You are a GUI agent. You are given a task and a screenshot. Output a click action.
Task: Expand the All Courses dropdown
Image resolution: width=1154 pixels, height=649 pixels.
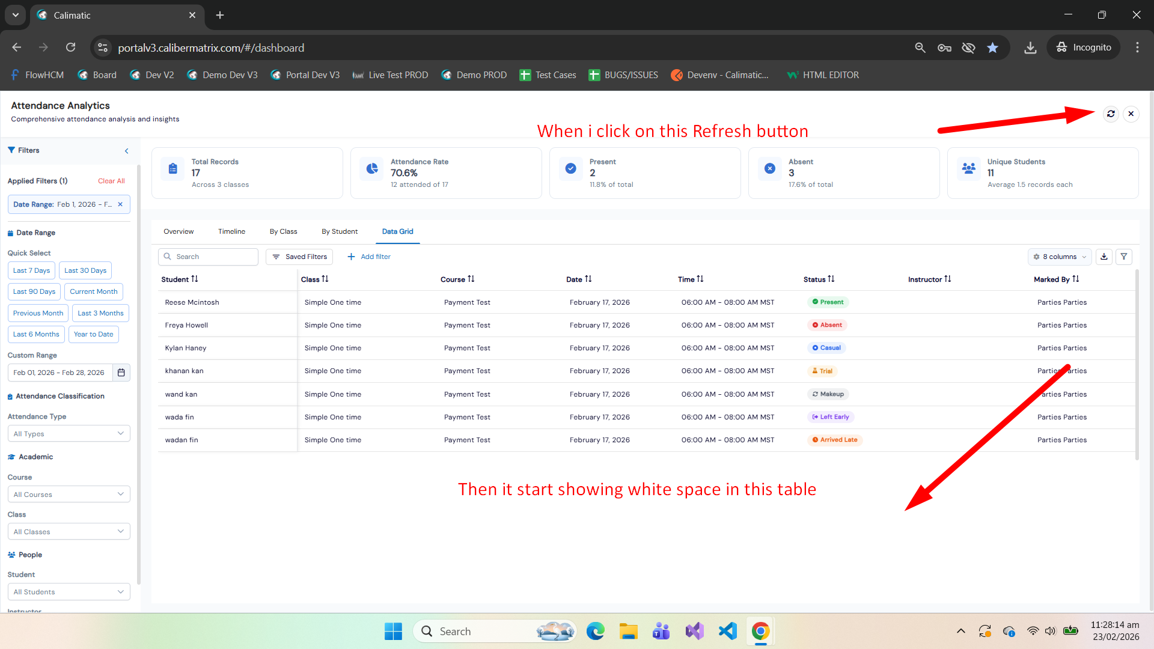tap(69, 495)
